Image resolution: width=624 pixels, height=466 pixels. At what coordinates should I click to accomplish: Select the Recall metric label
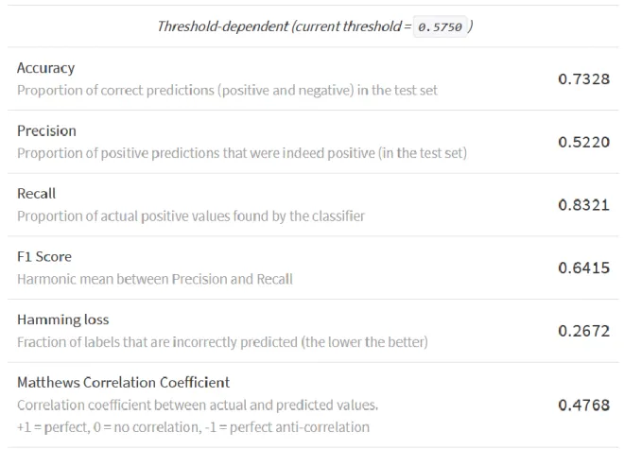[36, 194]
